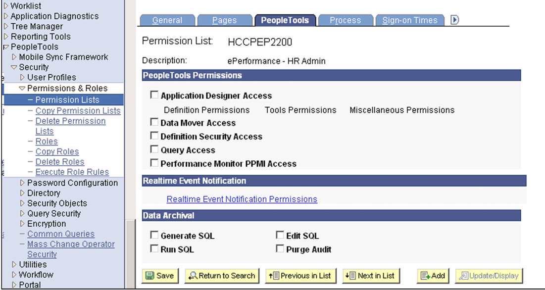This screenshot has width=545, height=290.
Task: Enable Generate SQL in Data Archival
Action: [x=154, y=235]
